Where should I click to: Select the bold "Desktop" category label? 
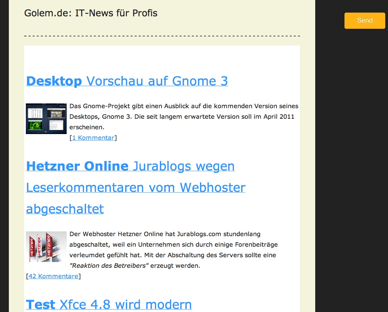pyautogui.click(x=54, y=81)
